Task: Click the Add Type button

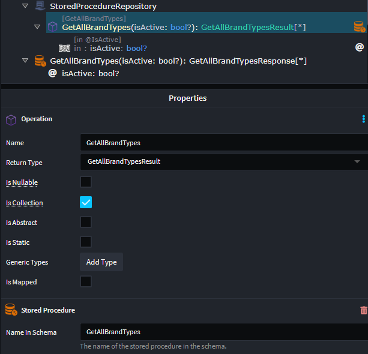Action: tap(101, 262)
